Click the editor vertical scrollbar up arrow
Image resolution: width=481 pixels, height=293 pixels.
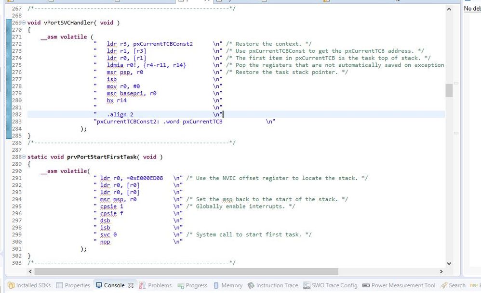[449, 9]
